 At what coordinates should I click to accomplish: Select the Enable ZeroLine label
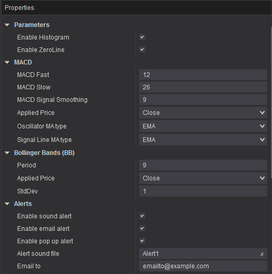coord(41,50)
